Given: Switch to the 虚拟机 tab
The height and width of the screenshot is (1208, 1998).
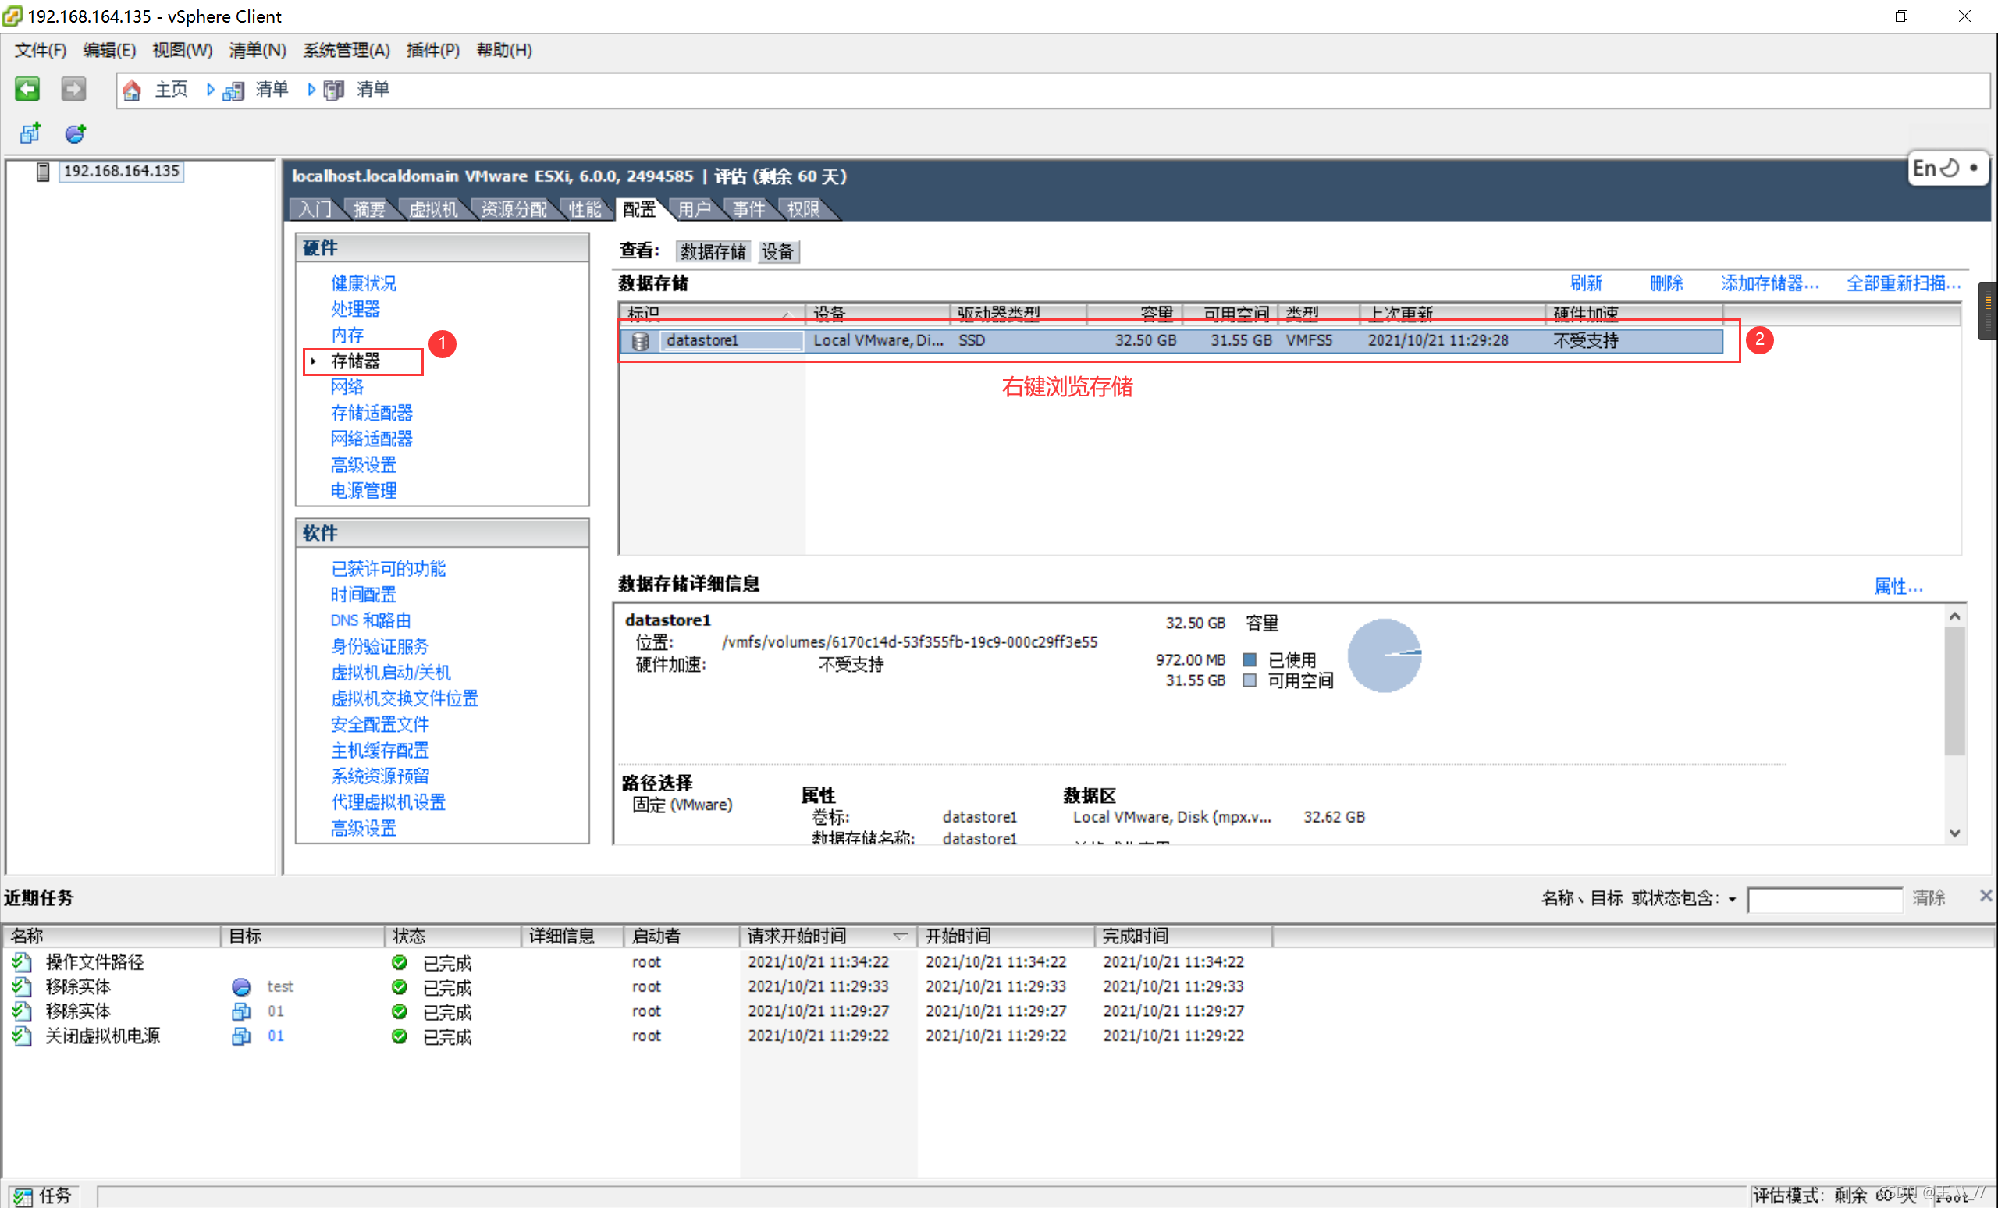Looking at the screenshot, I should (433, 210).
